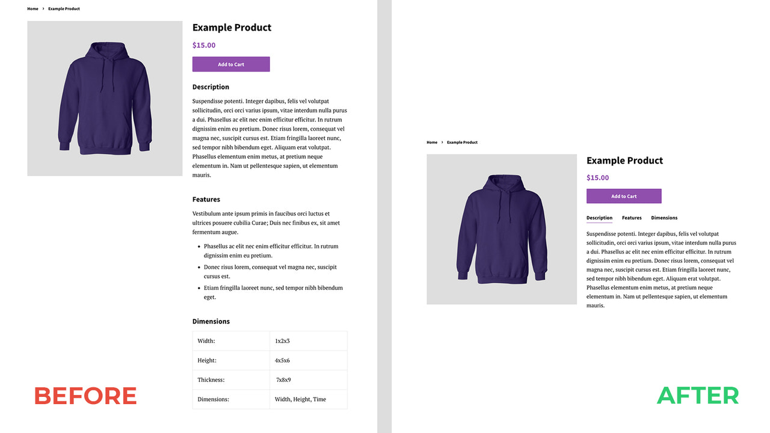
Task: Click the red BEFORE label
Action: pos(85,396)
